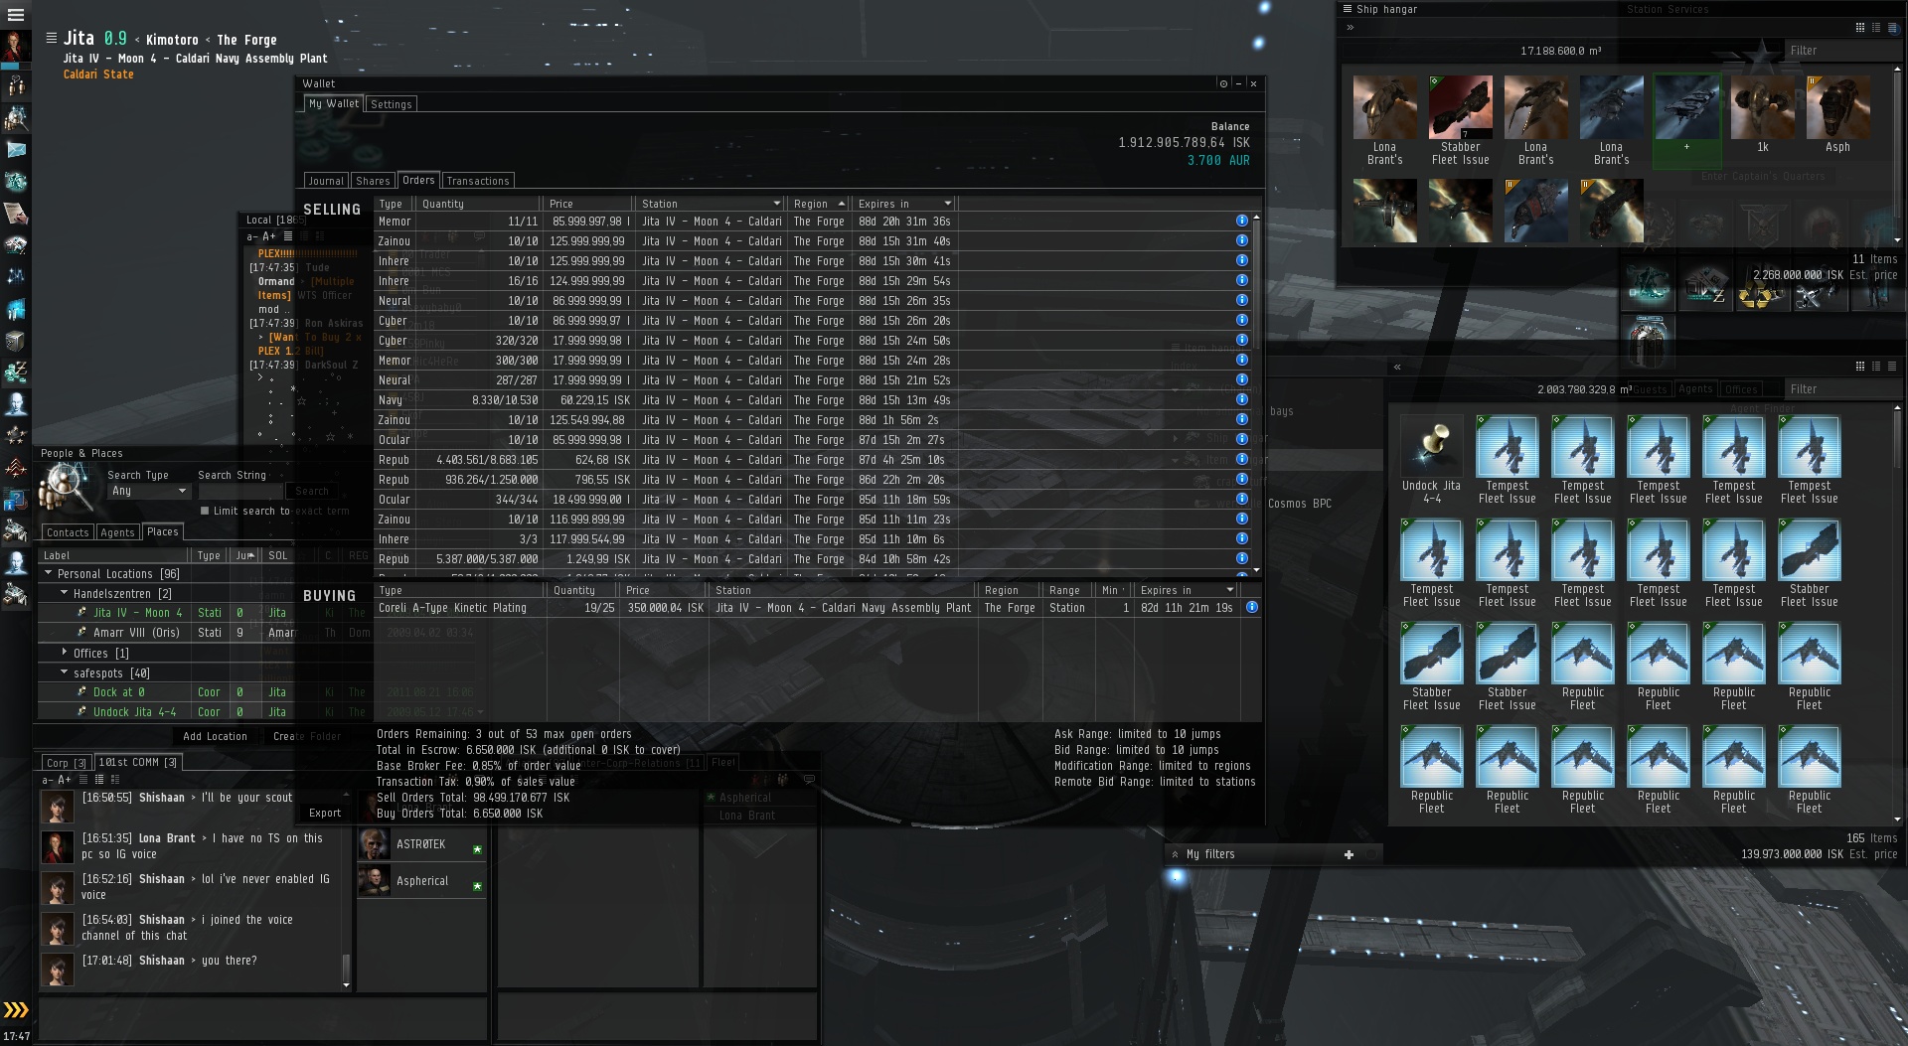Collapse the Item hangar side tree
This screenshot has width=1908, height=1046.
[x=1397, y=367]
